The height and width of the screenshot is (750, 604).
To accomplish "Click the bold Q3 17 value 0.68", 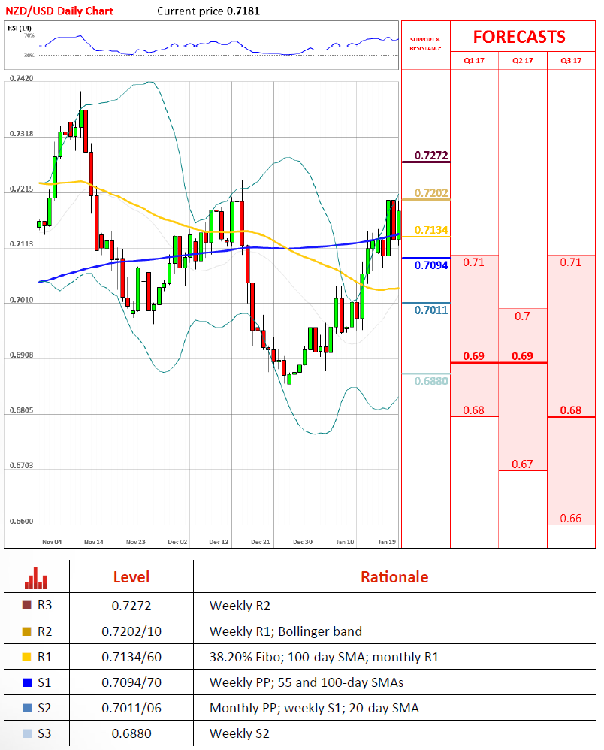I will 570,410.
